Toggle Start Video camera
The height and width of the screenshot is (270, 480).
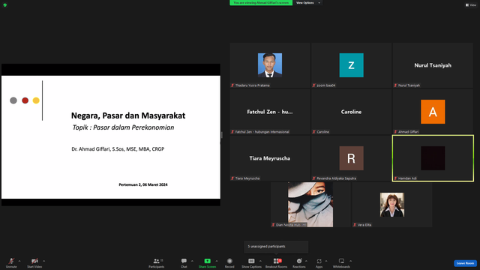(34, 262)
